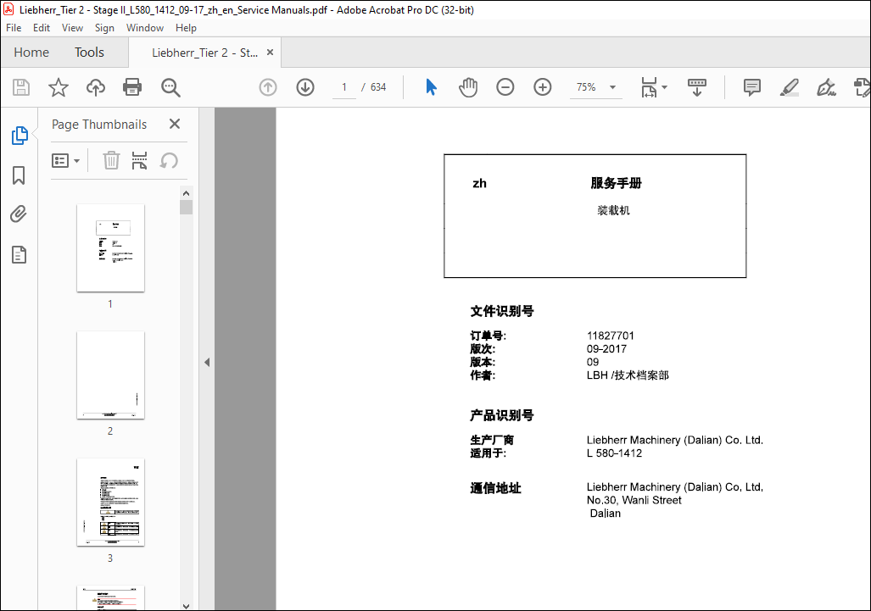Switch to the Tools tab

tap(89, 53)
